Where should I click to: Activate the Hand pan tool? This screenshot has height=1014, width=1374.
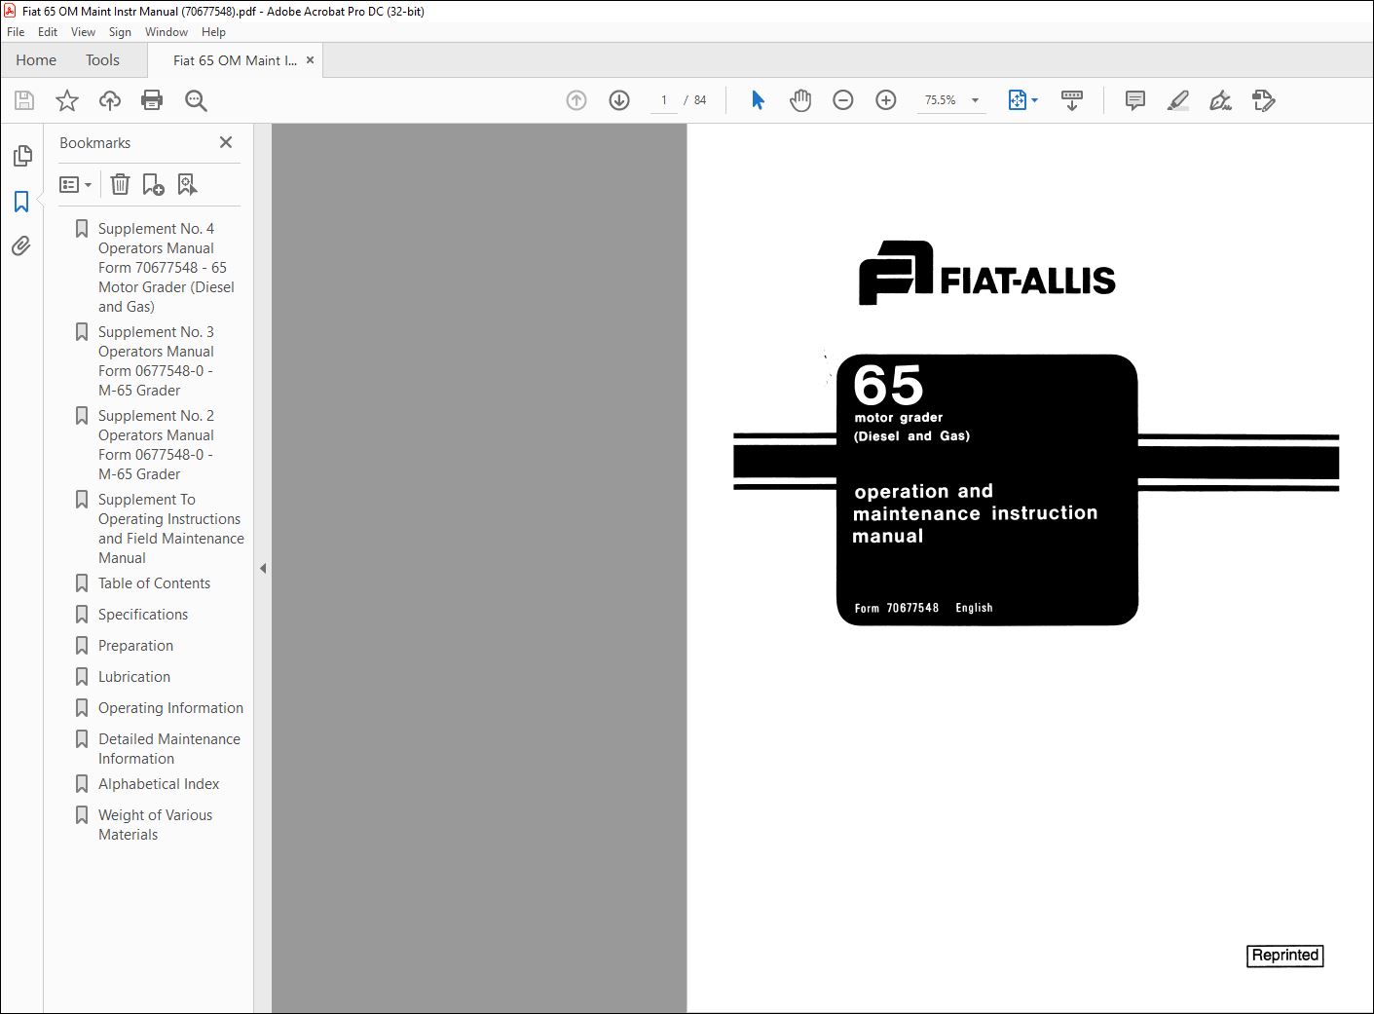(x=800, y=100)
